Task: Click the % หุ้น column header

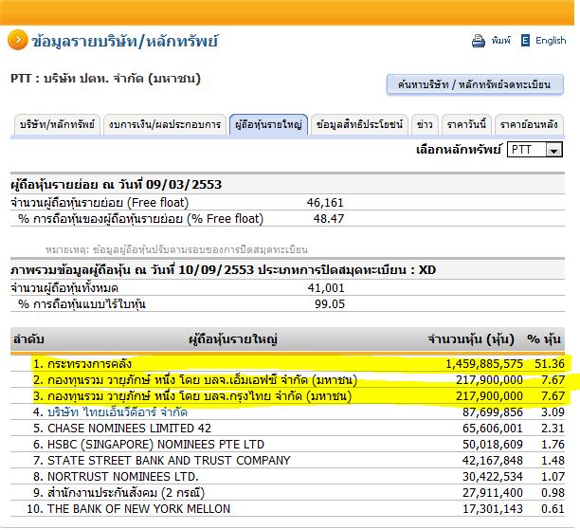Action: 544,339
